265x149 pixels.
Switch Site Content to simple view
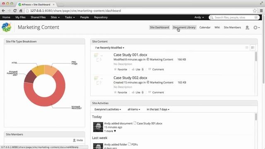coord(247,48)
